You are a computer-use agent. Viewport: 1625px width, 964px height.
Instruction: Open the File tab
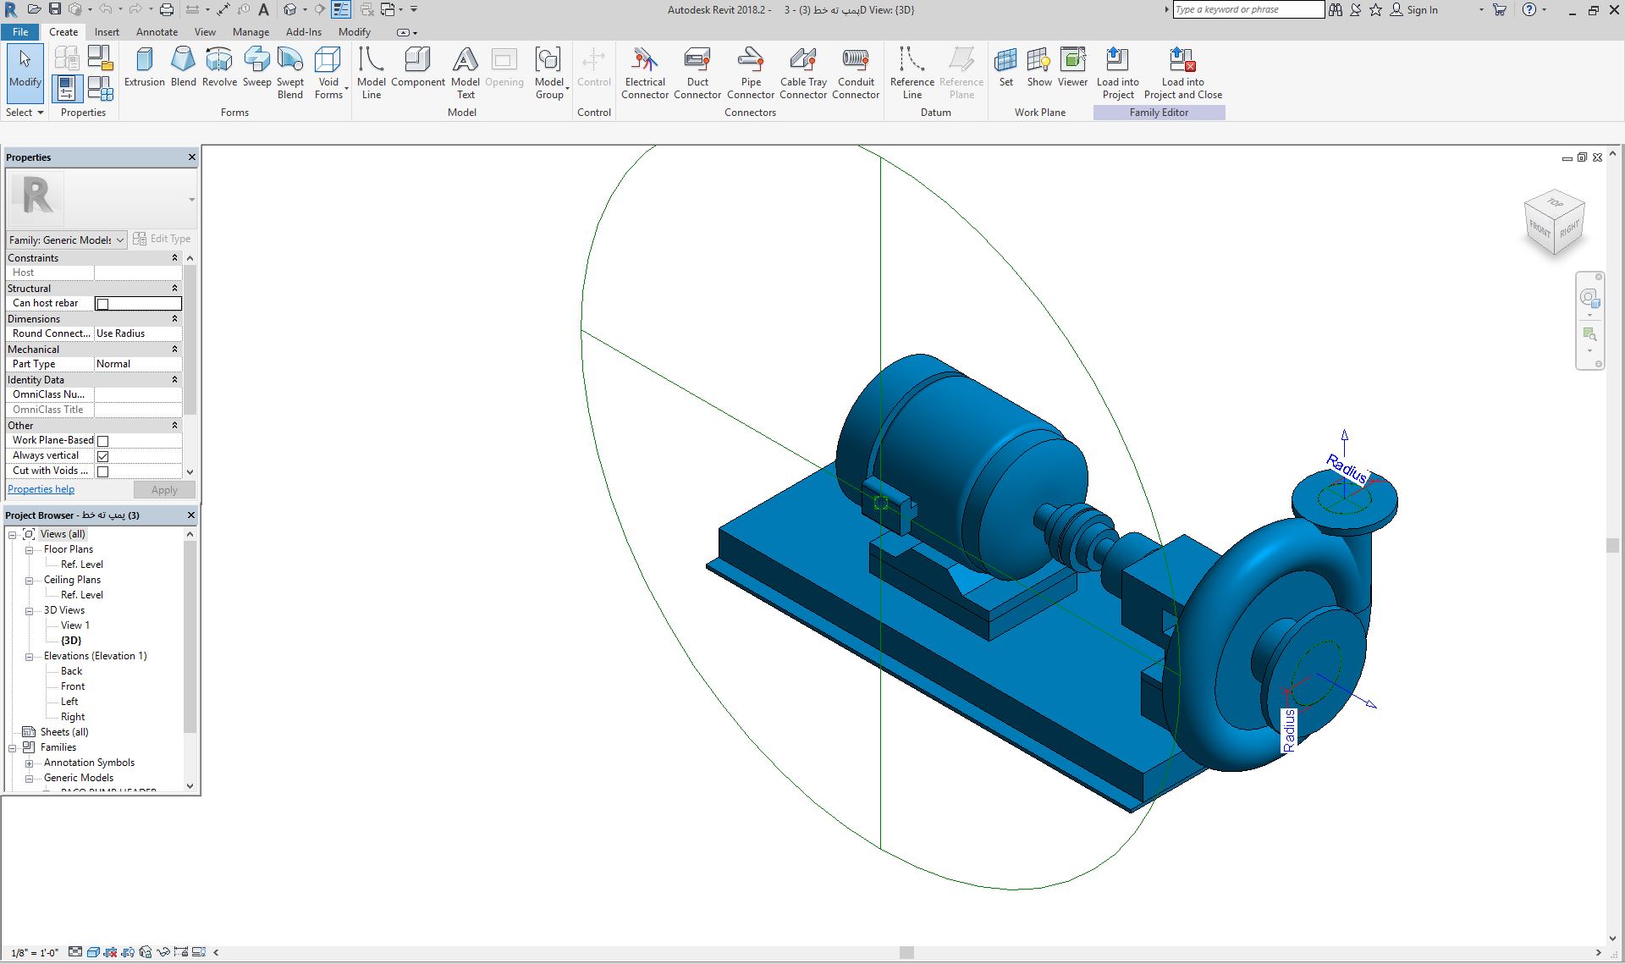(x=20, y=32)
